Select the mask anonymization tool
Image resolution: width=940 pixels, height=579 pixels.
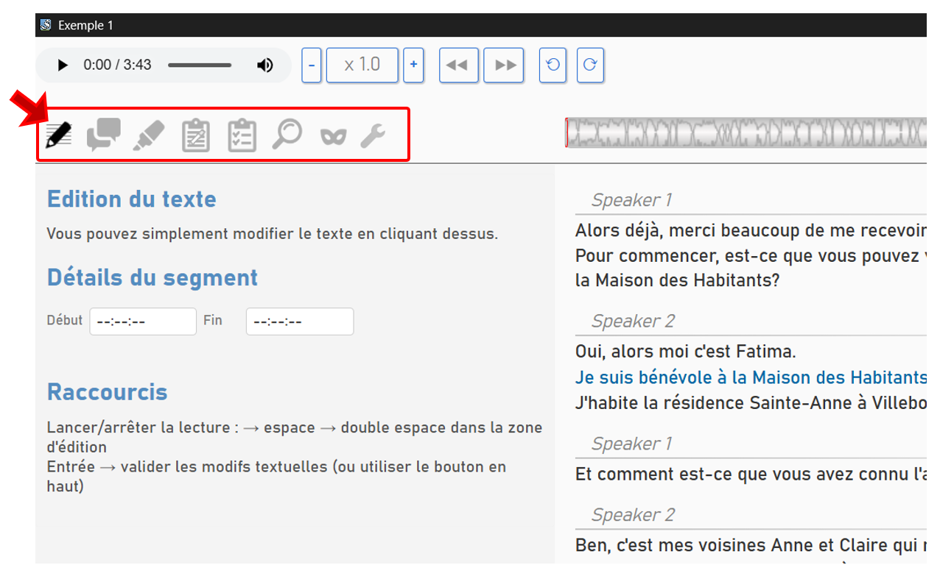(x=333, y=136)
